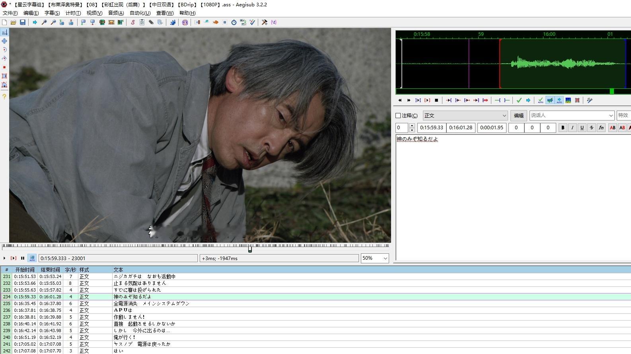Select the drag subtitles video tool
Image resolution: width=631 pixels, height=354 pixels.
click(x=4, y=41)
